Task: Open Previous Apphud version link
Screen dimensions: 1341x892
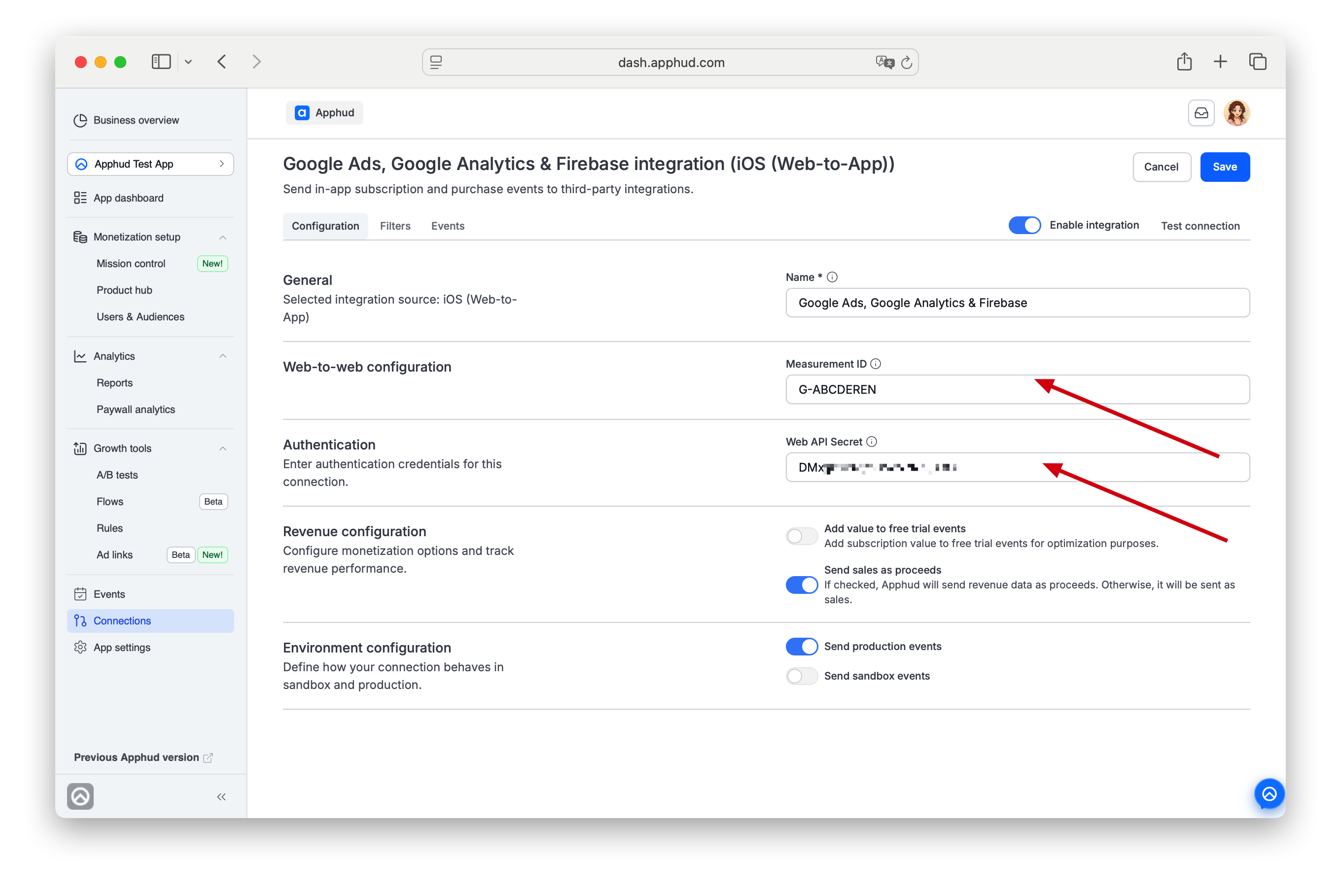Action: tap(143, 758)
